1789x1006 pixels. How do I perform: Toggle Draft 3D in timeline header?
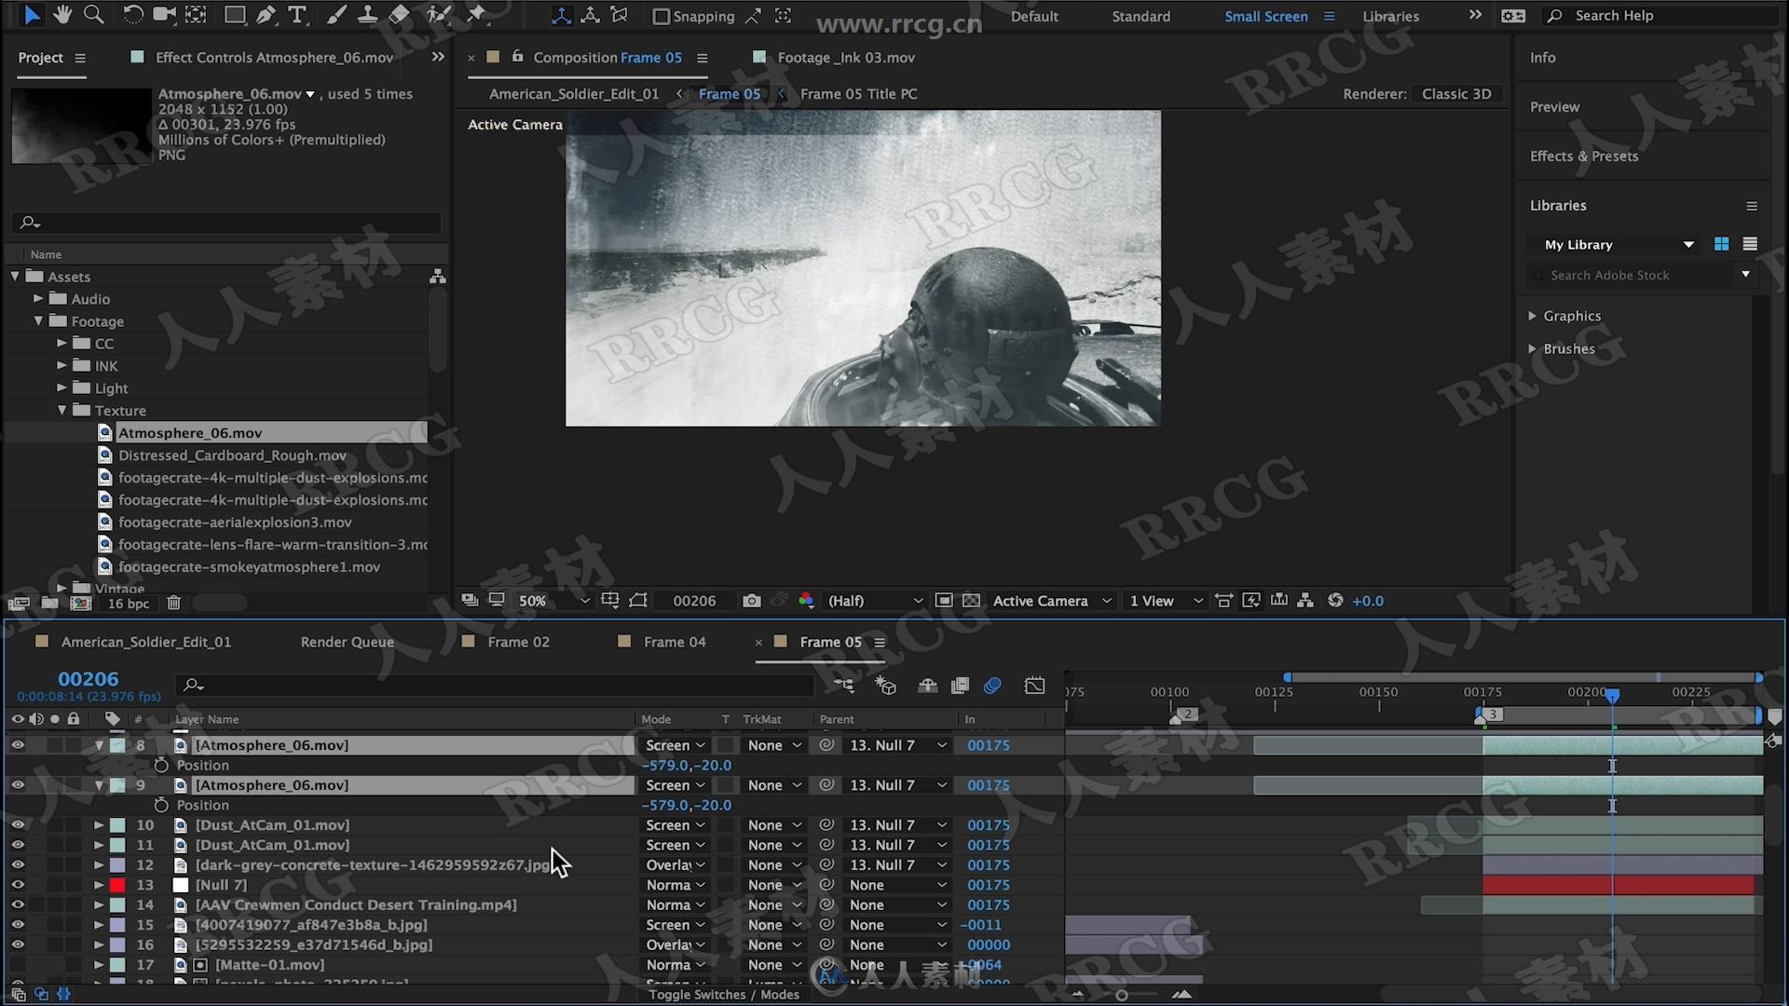point(885,686)
